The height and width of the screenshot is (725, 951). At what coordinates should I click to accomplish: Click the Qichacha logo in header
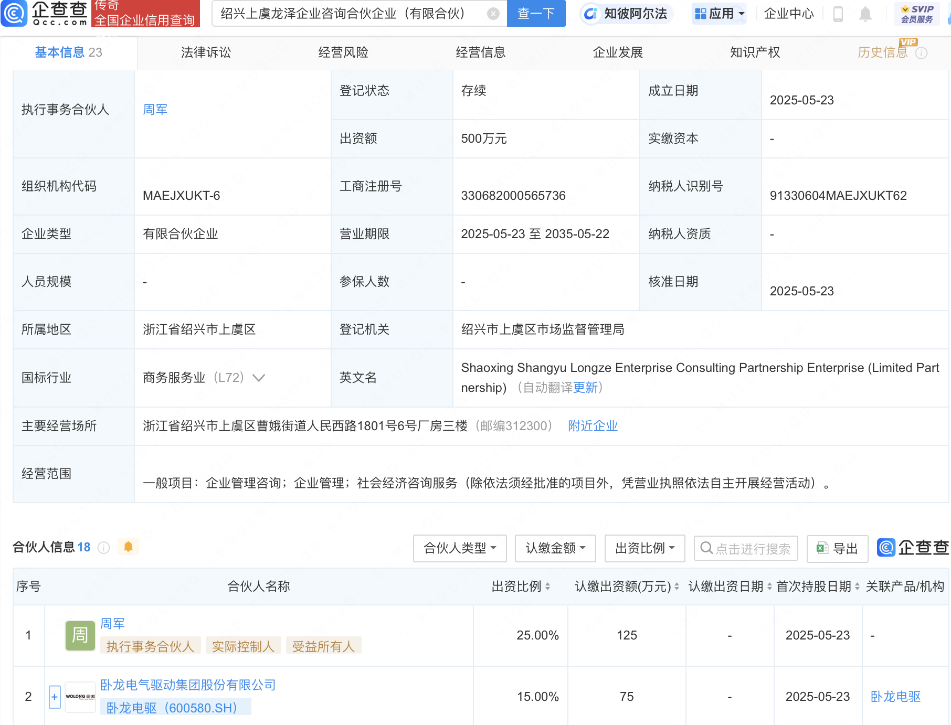(45, 14)
